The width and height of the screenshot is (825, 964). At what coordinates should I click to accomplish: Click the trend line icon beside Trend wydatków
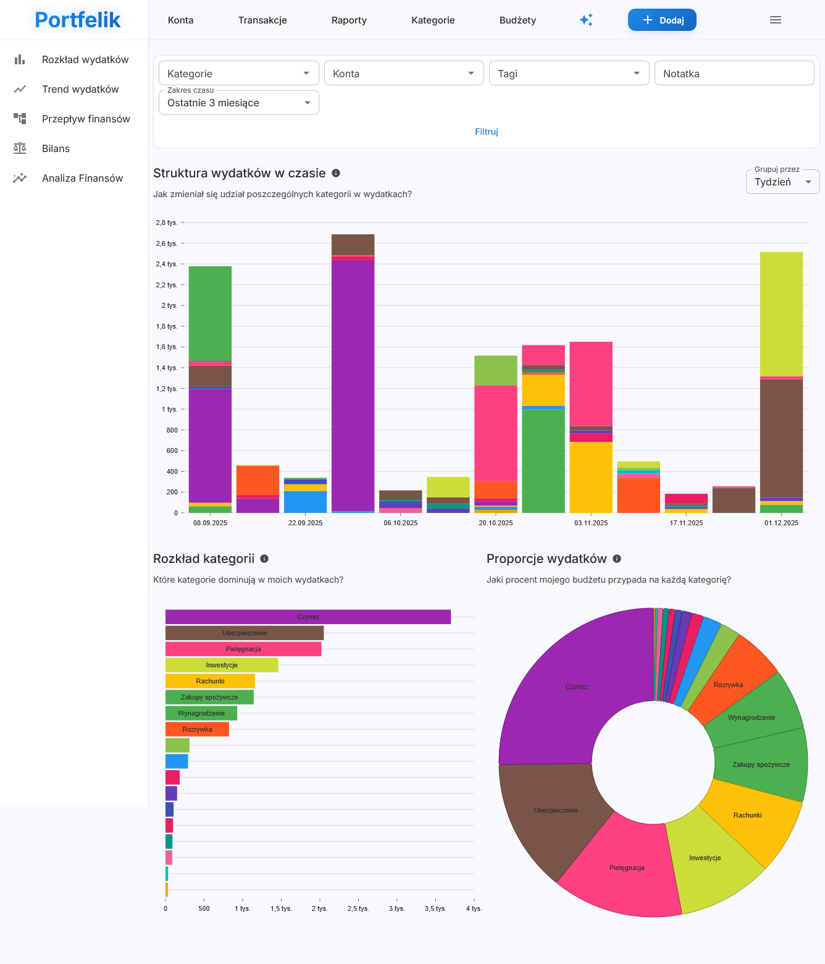coord(20,89)
